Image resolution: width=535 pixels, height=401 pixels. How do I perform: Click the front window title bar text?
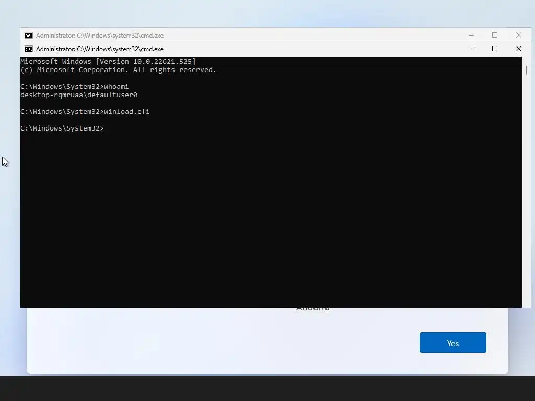click(100, 49)
